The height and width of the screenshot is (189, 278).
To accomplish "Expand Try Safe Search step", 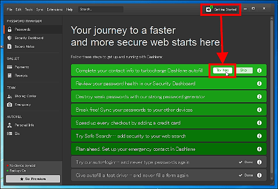I will point(169,136).
